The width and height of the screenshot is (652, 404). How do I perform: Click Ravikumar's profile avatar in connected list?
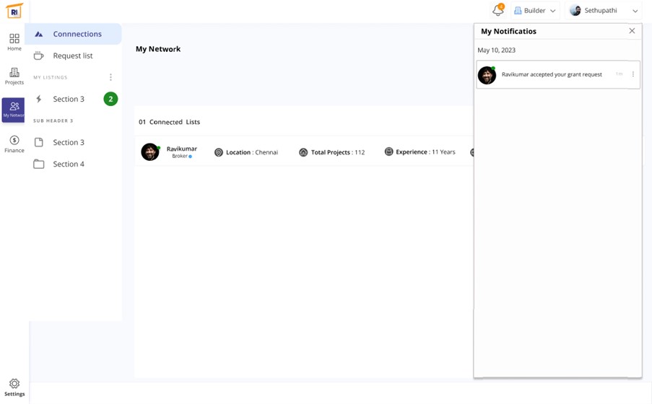(150, 151)
